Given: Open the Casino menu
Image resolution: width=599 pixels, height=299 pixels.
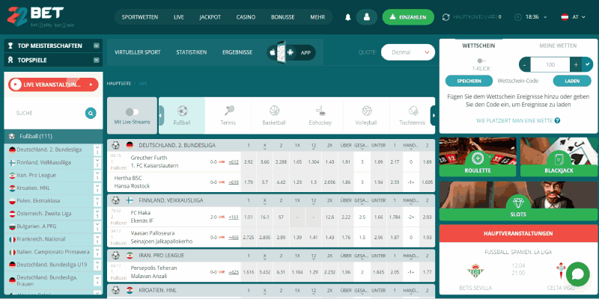Looking at the screenshot, I should [x=246, y=17].
